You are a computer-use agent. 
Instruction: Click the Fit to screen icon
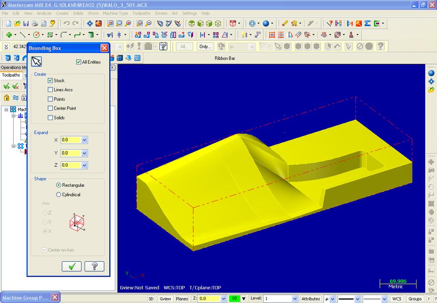click(90, 23)
